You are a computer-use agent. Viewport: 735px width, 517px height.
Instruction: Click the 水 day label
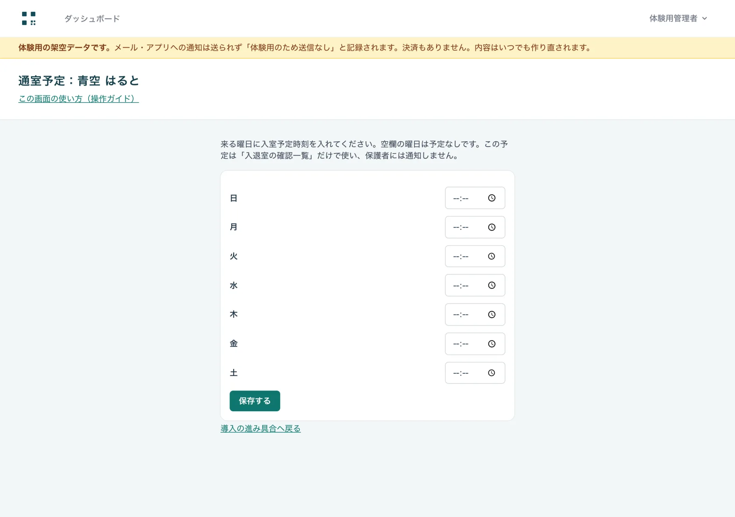click(x=234, y=285)
